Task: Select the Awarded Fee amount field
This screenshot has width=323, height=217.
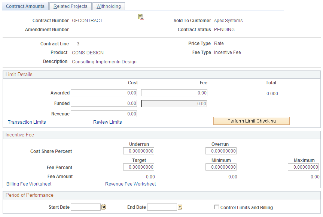Action: (x=174, y=93)
